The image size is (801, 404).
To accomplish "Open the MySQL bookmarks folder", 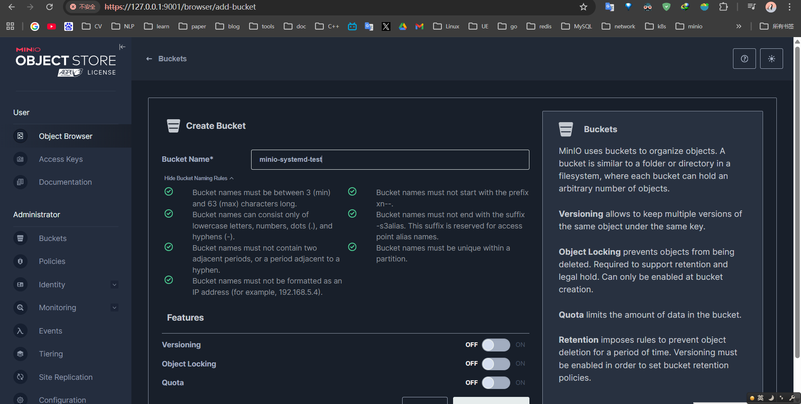I will point(577,26).
